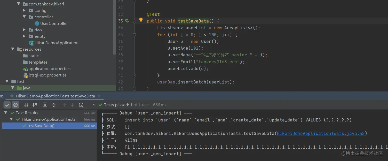
Task: Go to previous failed test arrow
Action: (64, 105)
